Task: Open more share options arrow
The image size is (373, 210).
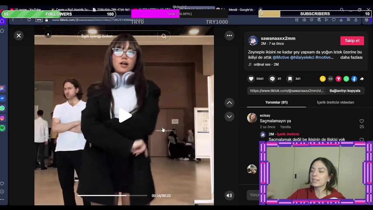Action: (x=362, y=79)
